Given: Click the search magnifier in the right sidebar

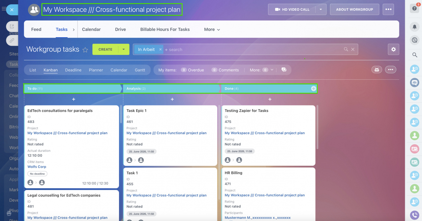Looking at the screenshot, I should (414, 55).
